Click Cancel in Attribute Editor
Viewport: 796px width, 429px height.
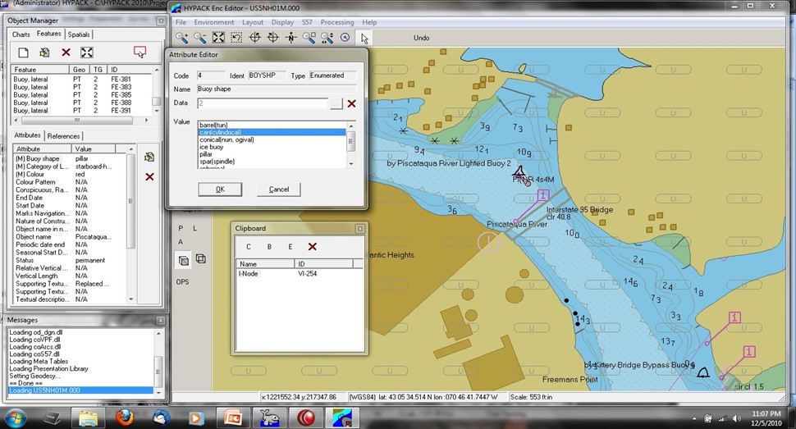point(279,189)
